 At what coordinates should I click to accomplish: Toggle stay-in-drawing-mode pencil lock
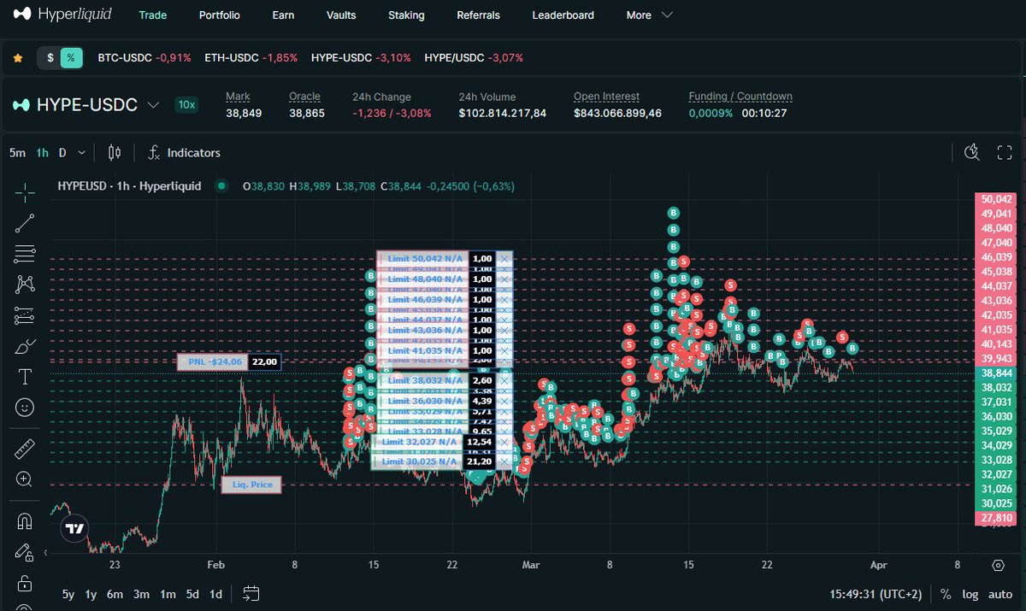(x=25, y=552)
